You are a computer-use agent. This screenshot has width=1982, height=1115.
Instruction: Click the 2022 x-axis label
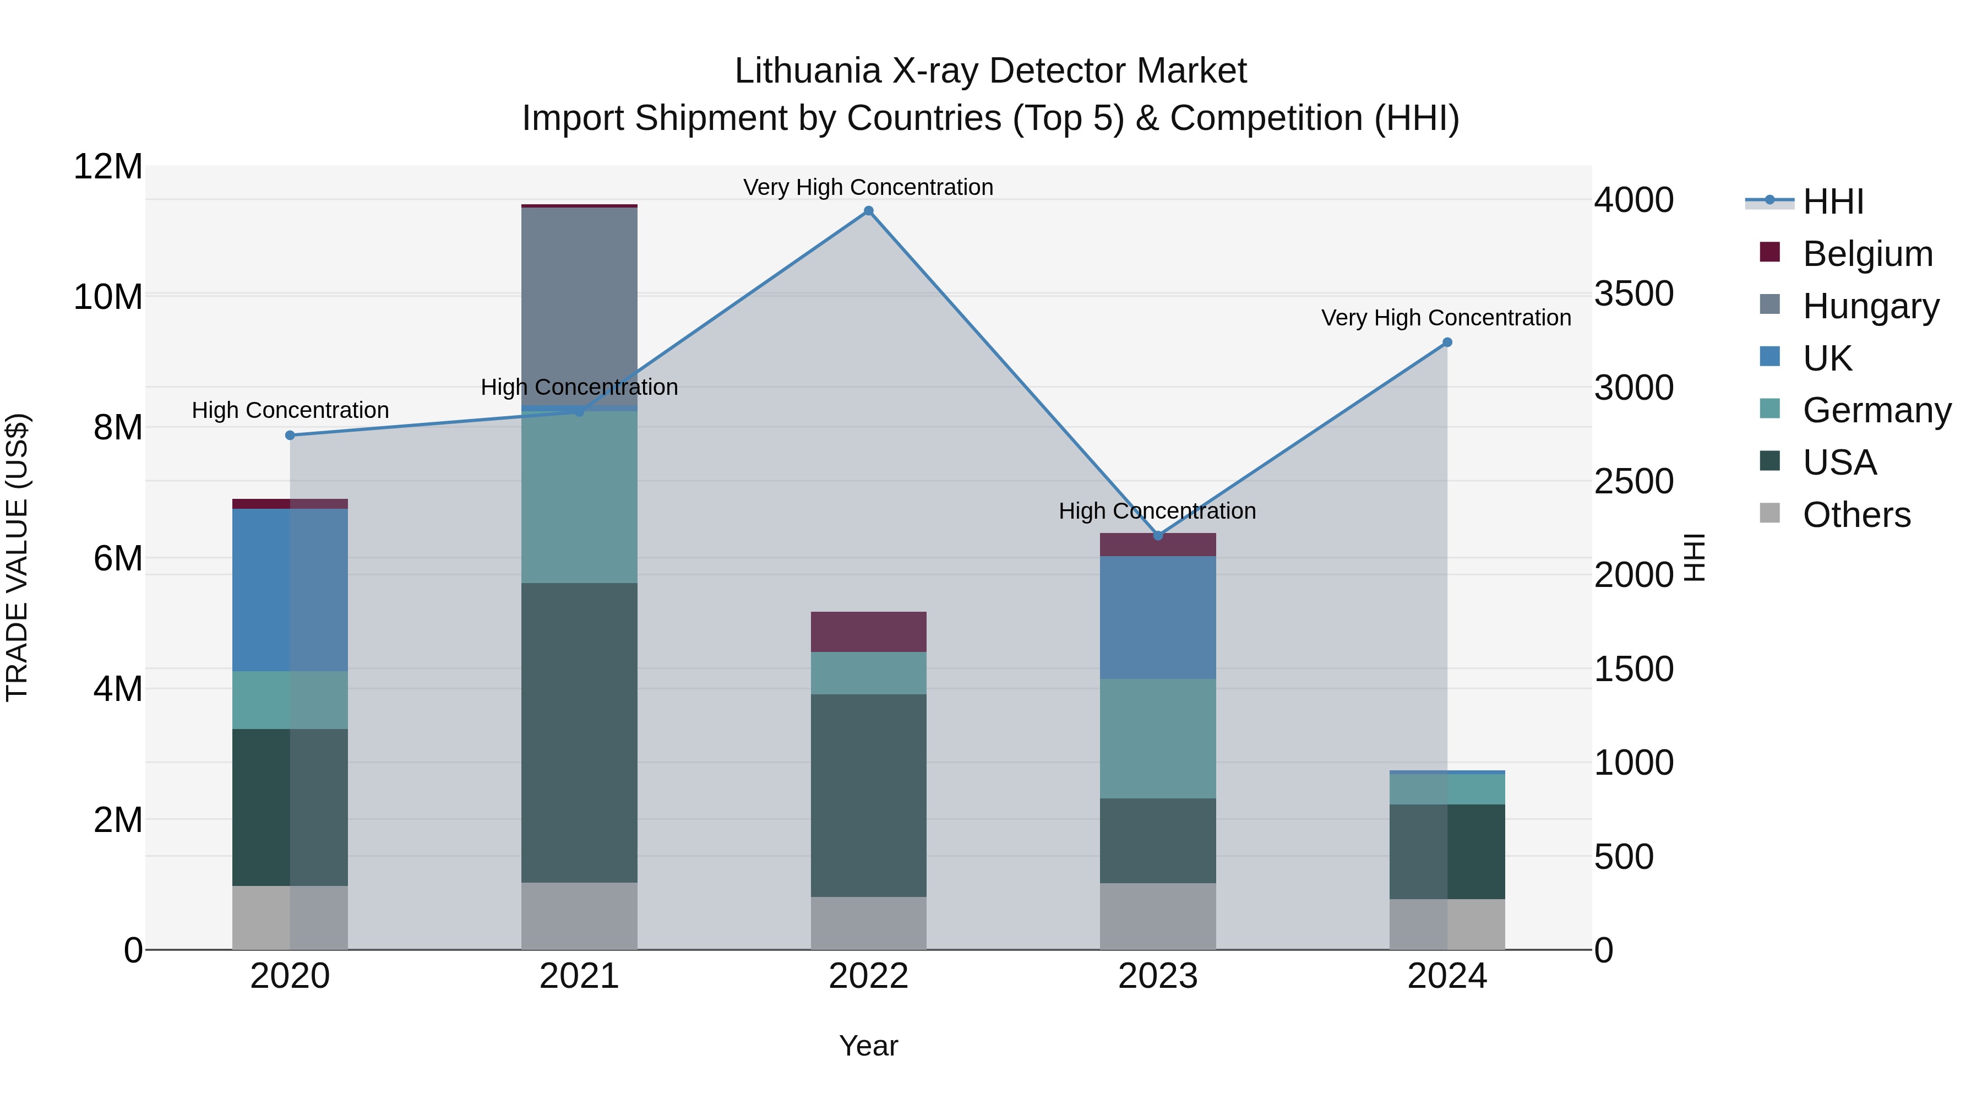click(869, 976)
